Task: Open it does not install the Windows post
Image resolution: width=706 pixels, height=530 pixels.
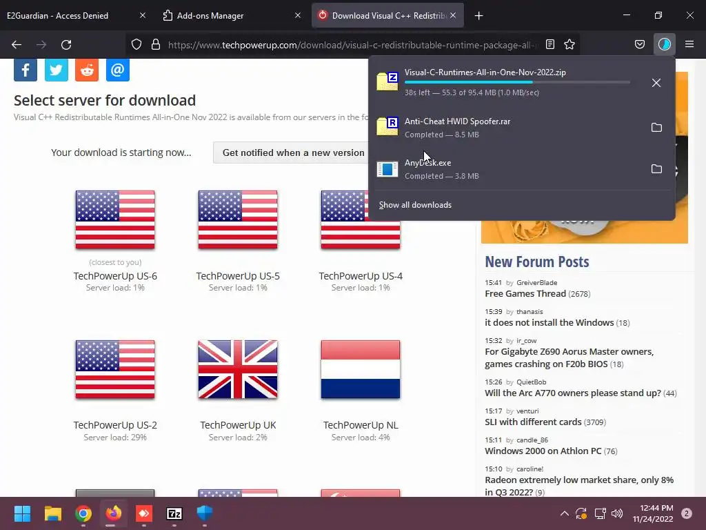Action: 549,323
